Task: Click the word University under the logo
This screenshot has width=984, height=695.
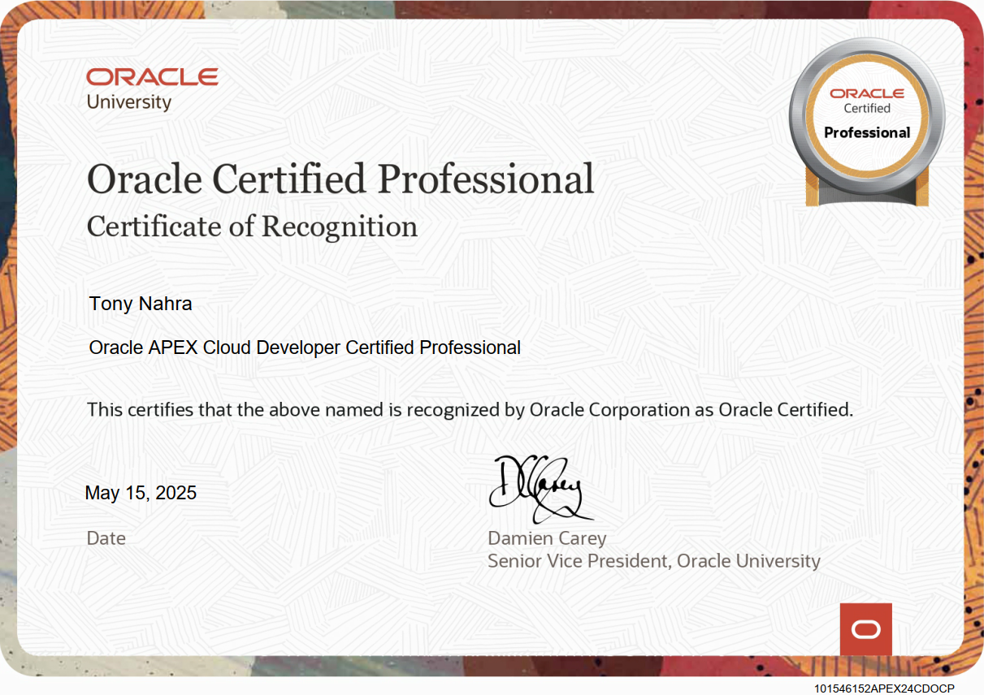Action: (x=128, y=102)
